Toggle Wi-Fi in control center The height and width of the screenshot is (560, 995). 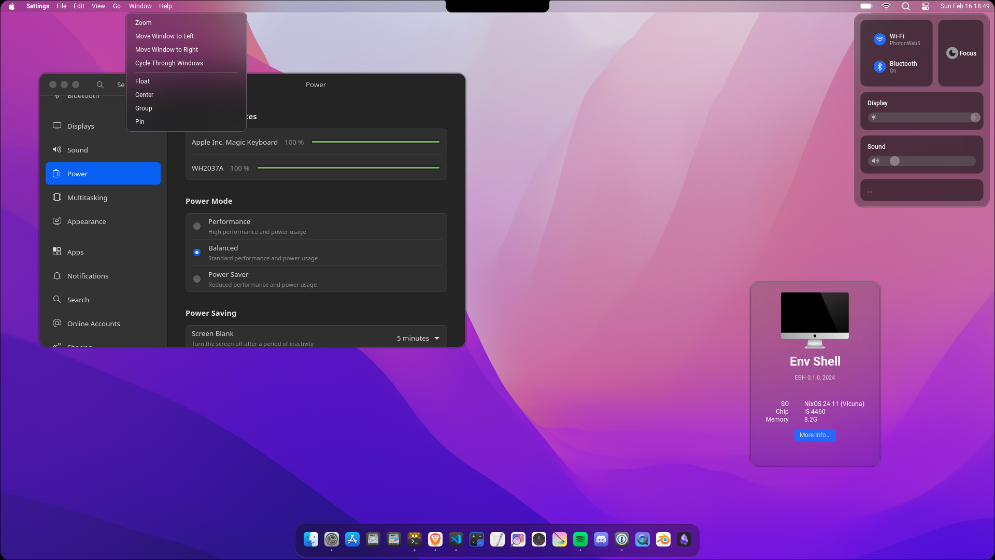click(x=879, y=39)
